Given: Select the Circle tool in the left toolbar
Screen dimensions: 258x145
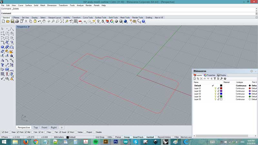Looking at the screenshot, I should pyautogui.click(x=7, y=34).
